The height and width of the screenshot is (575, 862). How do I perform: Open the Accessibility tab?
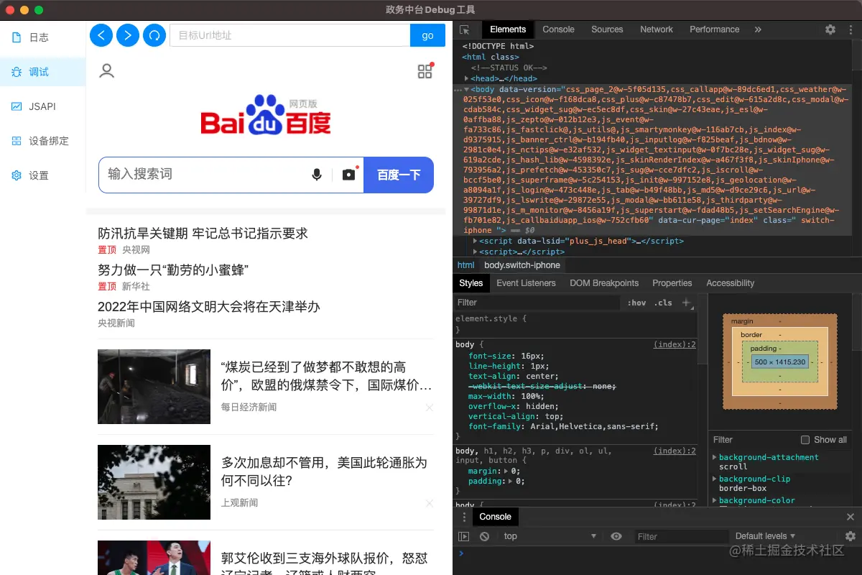point(731,283)
